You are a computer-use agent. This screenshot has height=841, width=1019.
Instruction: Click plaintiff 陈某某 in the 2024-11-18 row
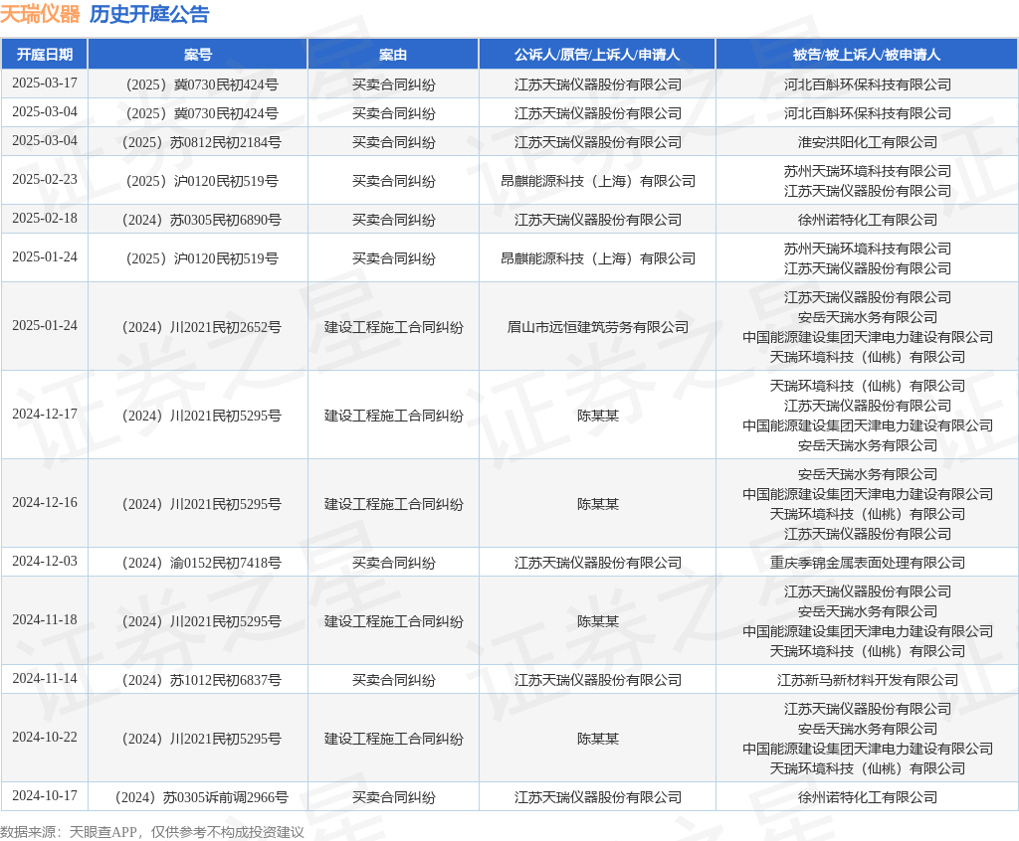(598, 621)
